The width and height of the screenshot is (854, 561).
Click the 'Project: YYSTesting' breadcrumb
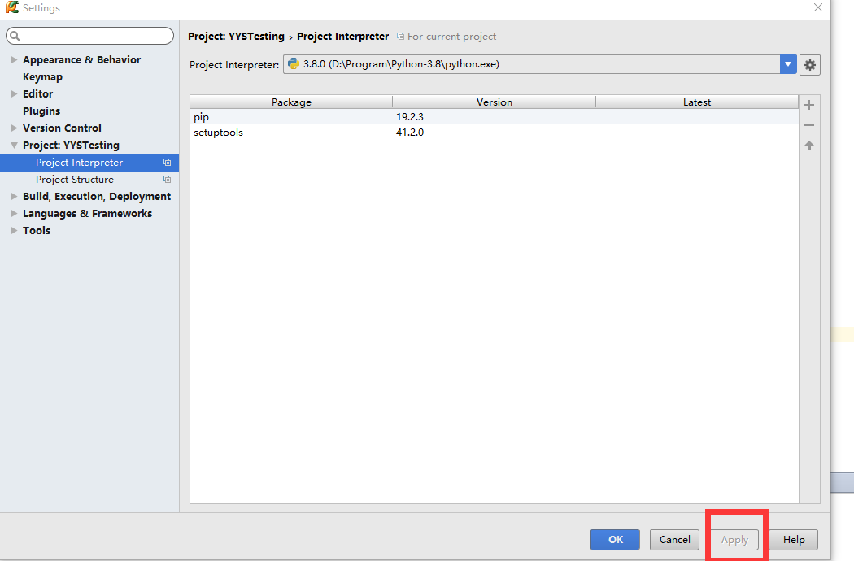pyautogui.click(x=235, y=36)
